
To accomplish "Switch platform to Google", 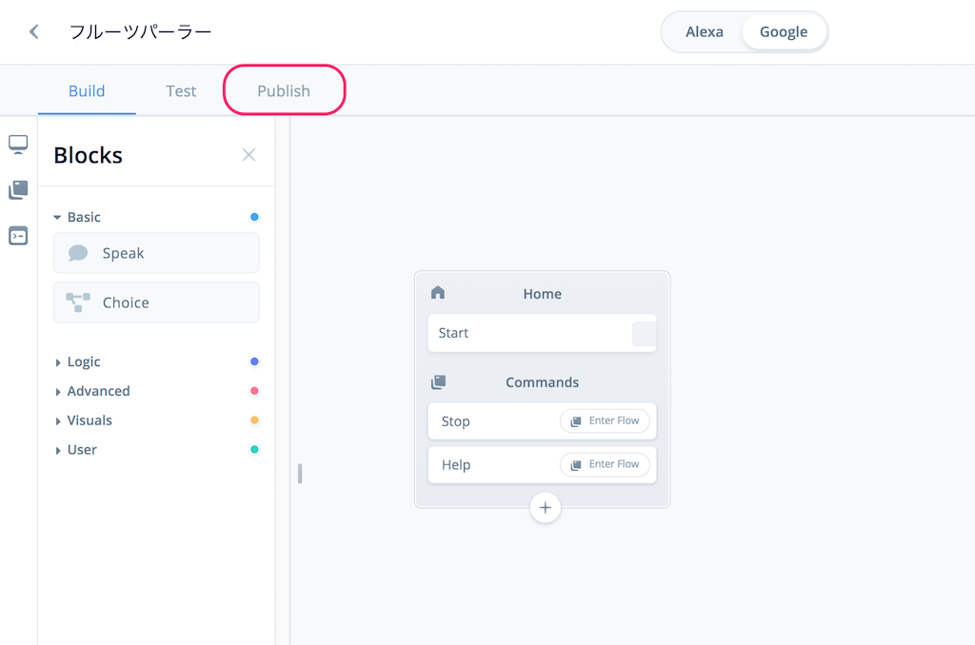I will tap(784, 31).
